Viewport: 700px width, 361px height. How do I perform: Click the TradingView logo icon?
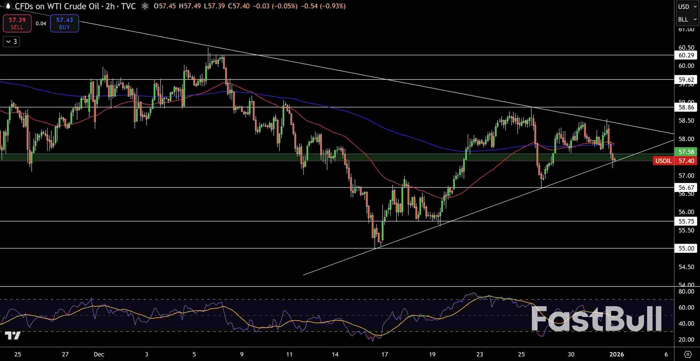tap(13, 335)
